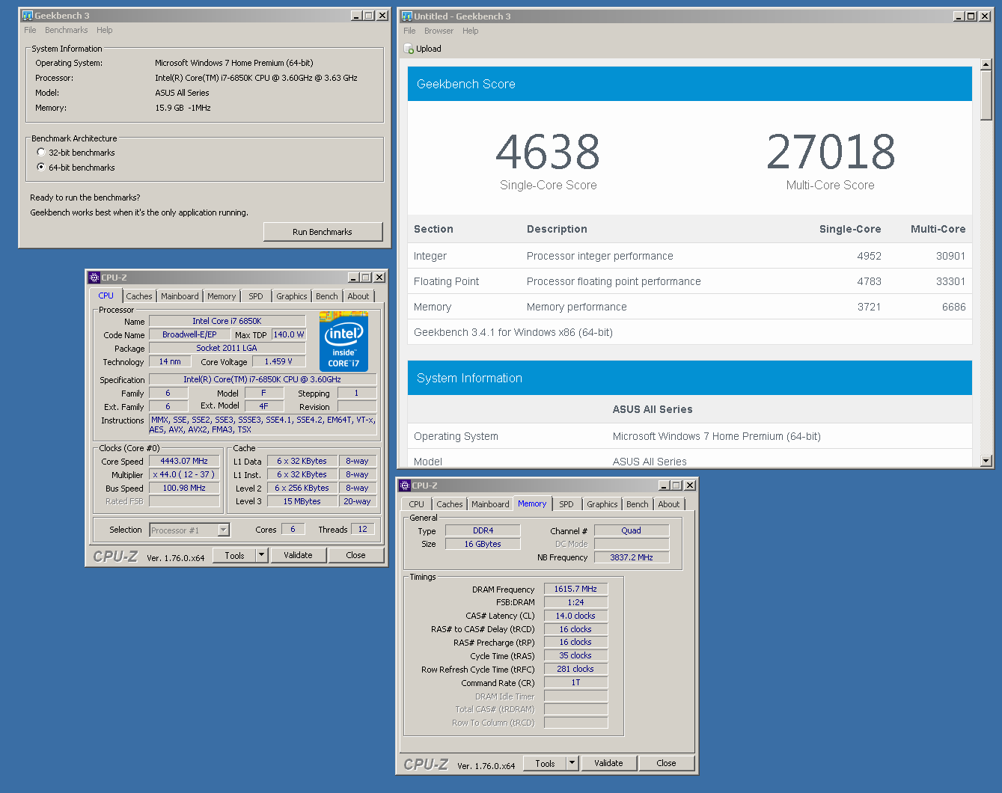Viewport: 1002px width, 793px height.
Task: Click the Geekbench 3.4.1 for Windows x86 text
Action: pos(513,332)
